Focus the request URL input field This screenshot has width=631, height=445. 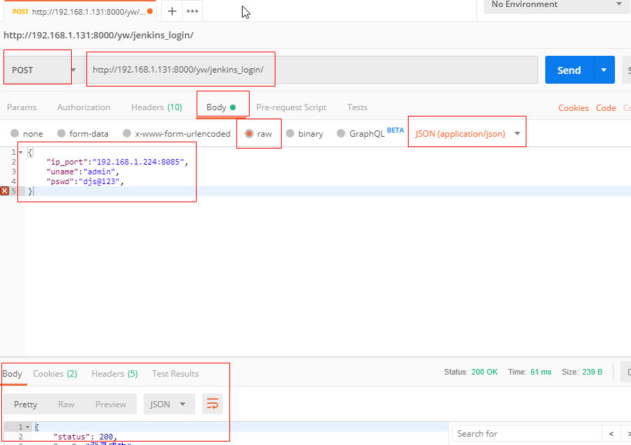(x=312, y=70)
